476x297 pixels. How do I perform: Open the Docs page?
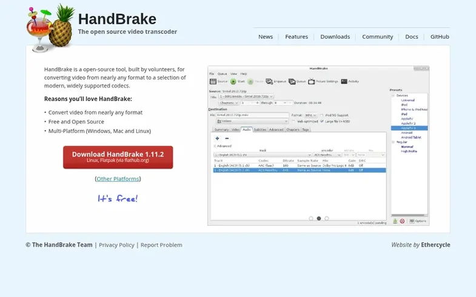pos(411,37)
